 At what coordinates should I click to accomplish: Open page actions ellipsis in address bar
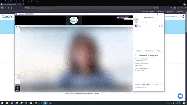pyautogui.click(x=152, y=8)
